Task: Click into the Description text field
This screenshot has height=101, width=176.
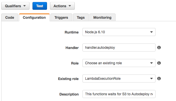Action: [119, 94]
